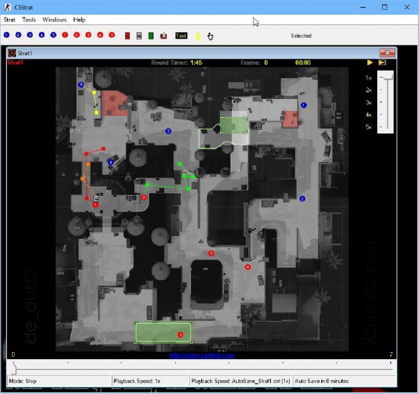
Task: Click blue player 3 on the map
Action: click(168, 131)
